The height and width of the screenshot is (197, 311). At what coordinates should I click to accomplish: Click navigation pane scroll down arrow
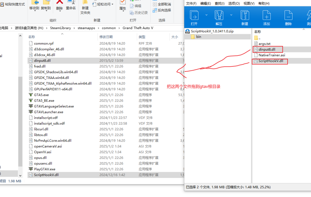point(20,175)
